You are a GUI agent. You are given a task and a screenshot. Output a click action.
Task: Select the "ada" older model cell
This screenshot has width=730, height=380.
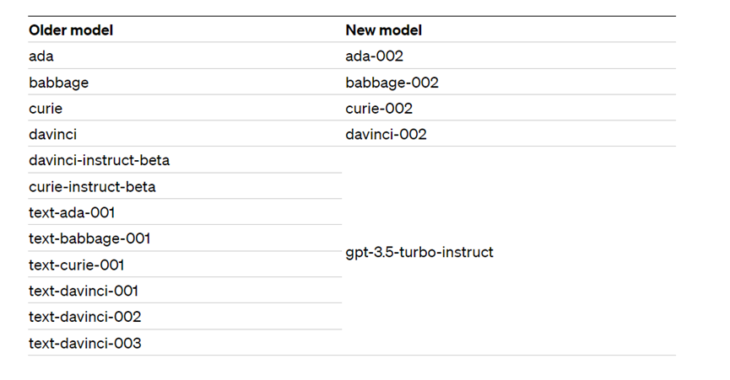(41, 56)
